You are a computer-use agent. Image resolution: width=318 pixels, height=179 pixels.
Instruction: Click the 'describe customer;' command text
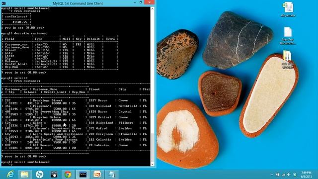click(x=31, y=33)
